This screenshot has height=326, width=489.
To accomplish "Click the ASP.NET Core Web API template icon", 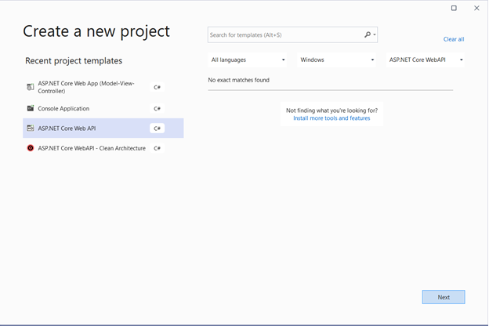I will point(31,128).
